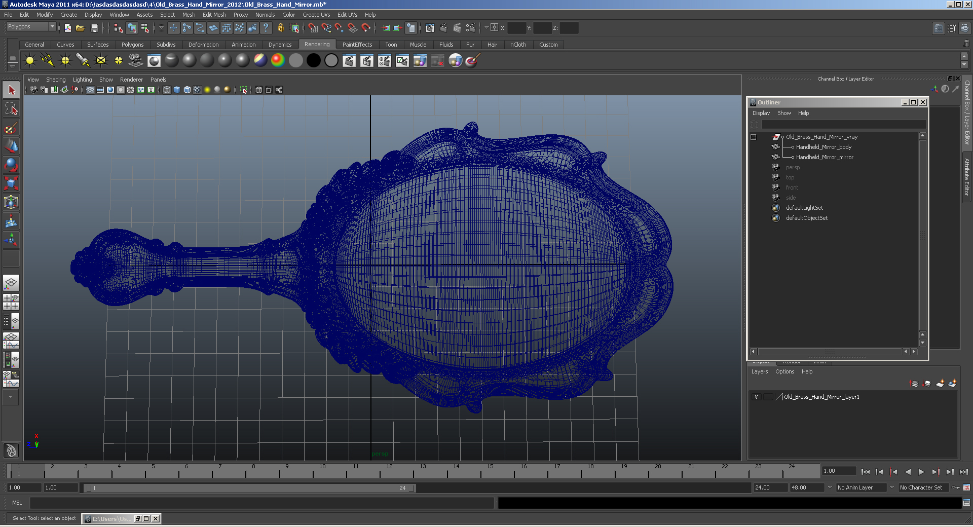Open the Anim Layer dropdown arrow
Screen dimensions: 973x527
830,487
